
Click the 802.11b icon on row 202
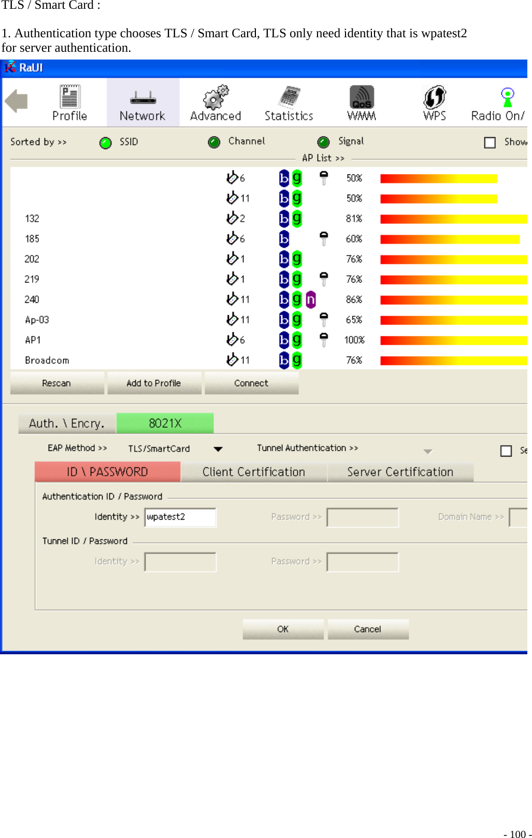click(284, 259)
